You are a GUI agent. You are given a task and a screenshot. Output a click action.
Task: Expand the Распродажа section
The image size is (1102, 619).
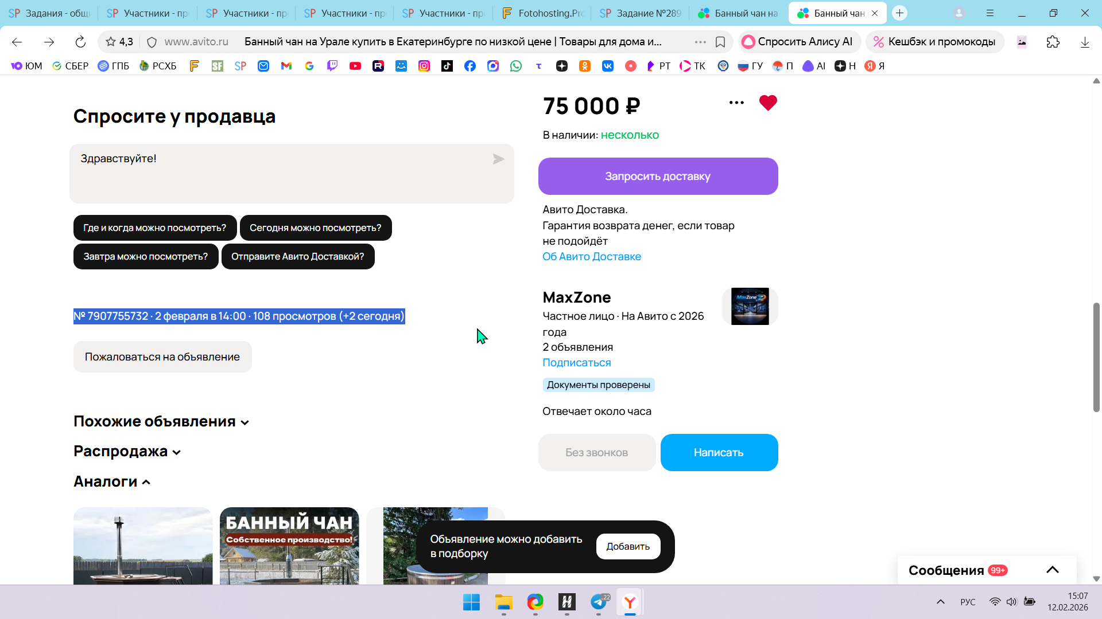pos(127,451)
